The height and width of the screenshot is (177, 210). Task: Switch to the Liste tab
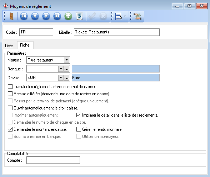[x=9, y=46]
